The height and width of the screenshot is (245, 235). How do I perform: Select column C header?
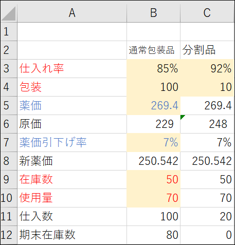coord(207,13)
